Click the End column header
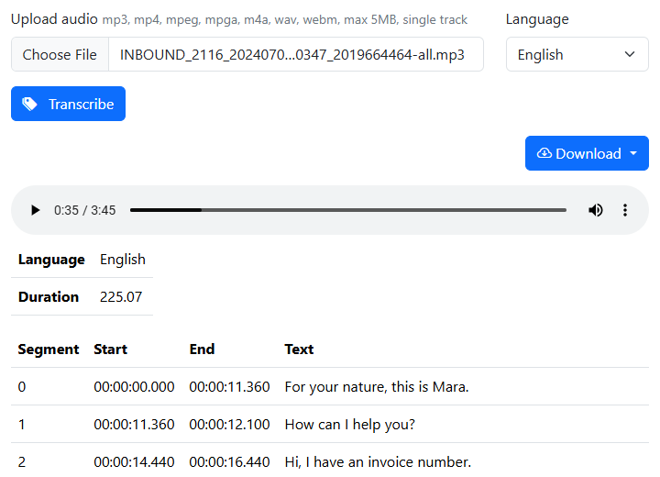The image size is (660, 477). [x=202, y=349]
